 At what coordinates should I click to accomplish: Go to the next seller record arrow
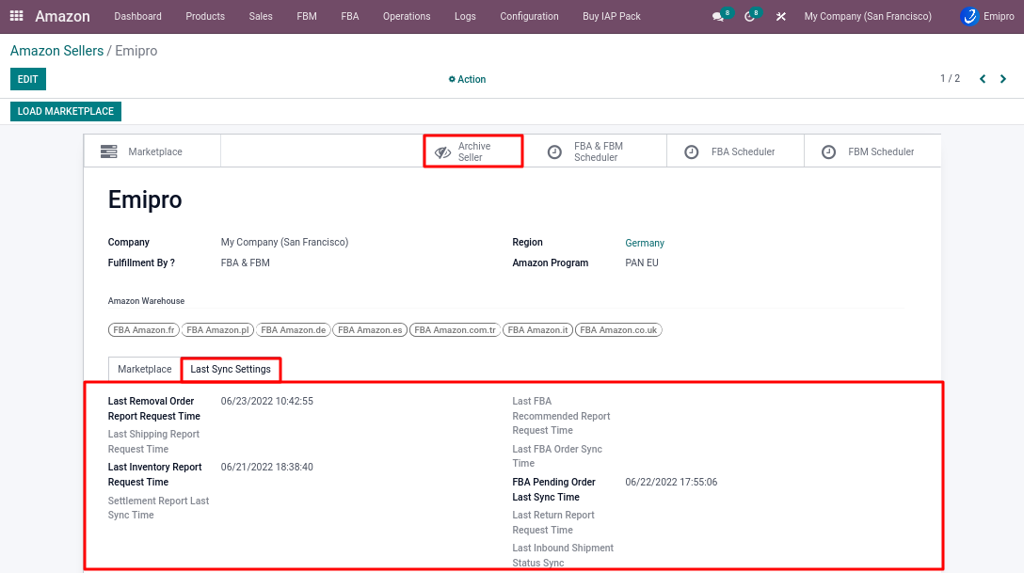click(1003, 79)
